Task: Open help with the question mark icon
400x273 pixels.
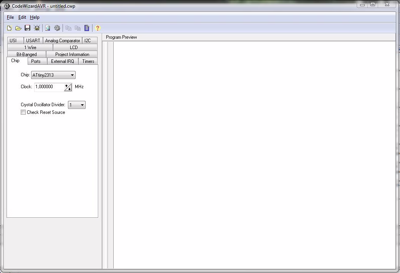Action: tap(98, 28)
